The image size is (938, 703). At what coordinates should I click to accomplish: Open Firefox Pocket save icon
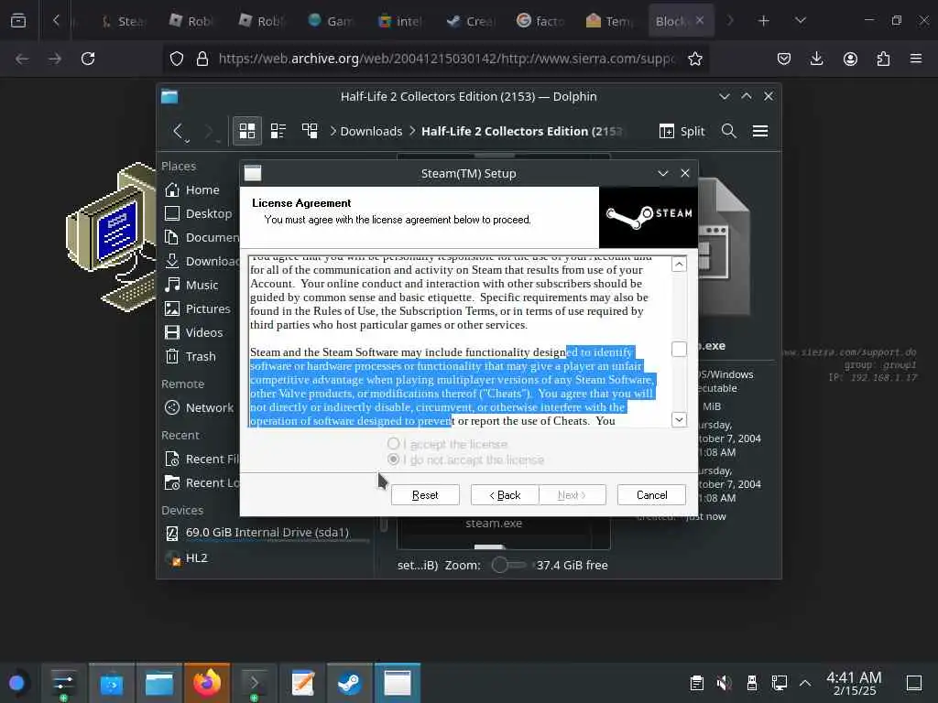pyautogui.click(x=784, y=59)
